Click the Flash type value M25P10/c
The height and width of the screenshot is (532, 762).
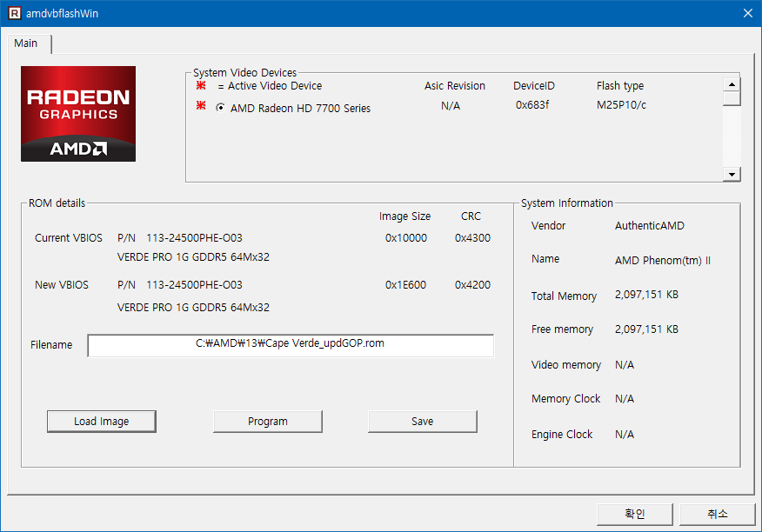coord(621,105)
